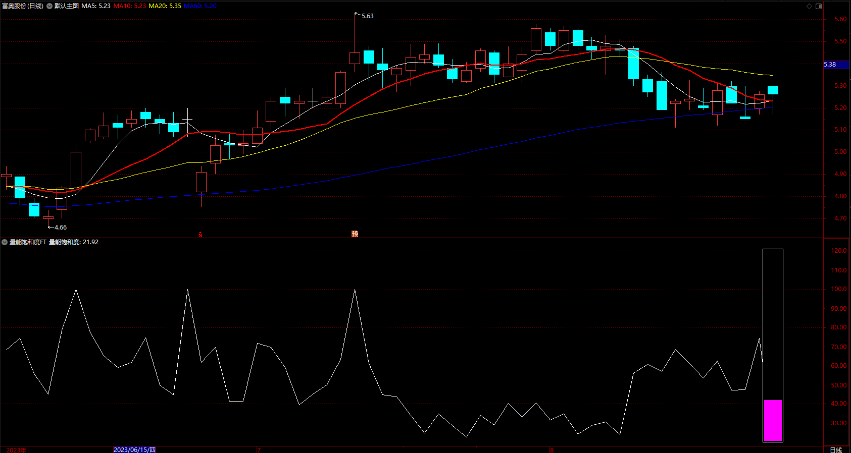Viewport: 851px width, 453px height.
Task: Select the MA10: 5.23 indicator label
Action: [x=130, y=6]
